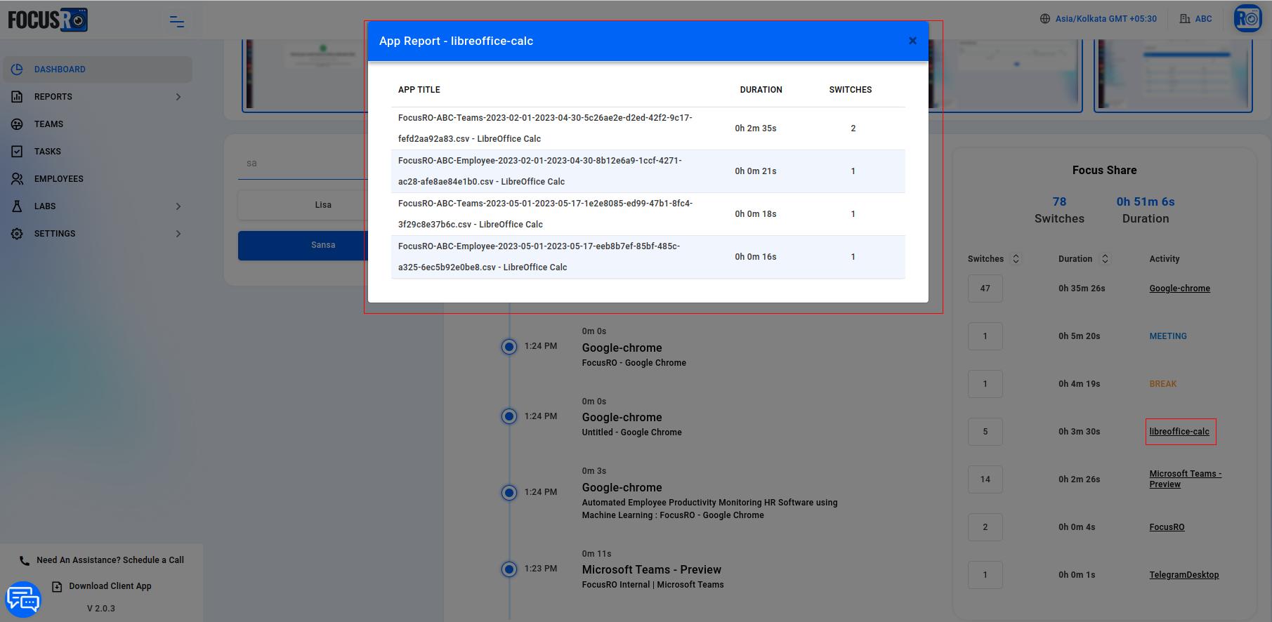Open the Dashboard menu item

(98, 70)
